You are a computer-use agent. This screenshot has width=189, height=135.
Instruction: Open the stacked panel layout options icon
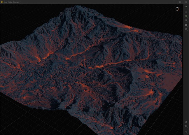[x=186, y=126]
